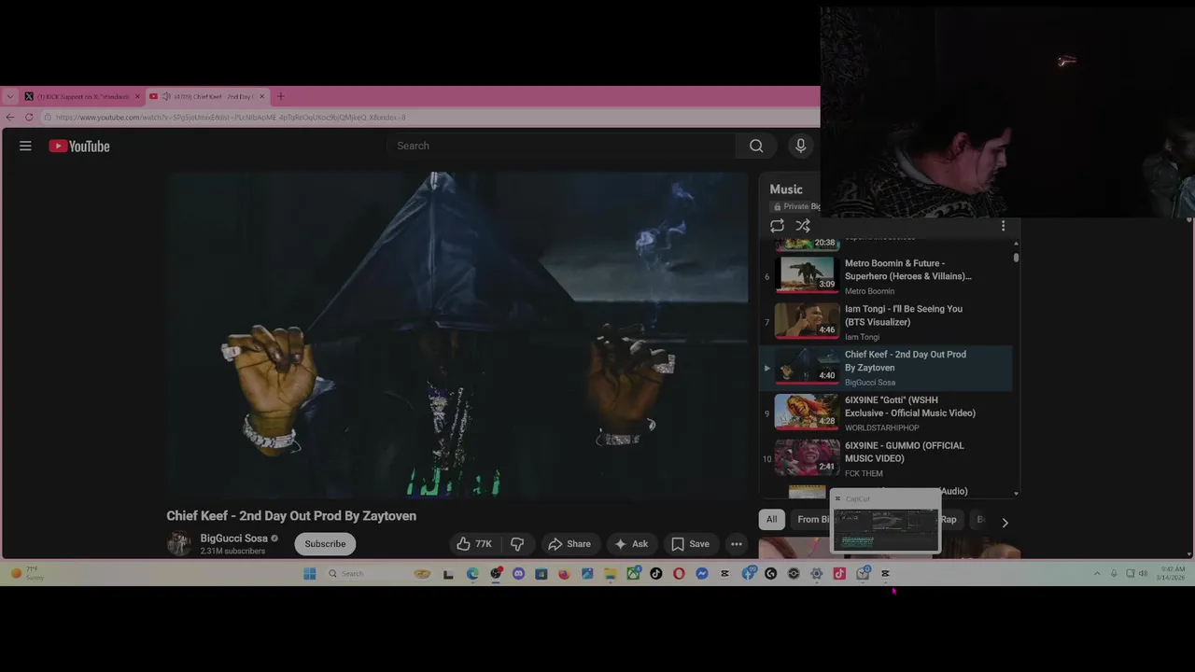Click the Chief Keef video player
Screen dimensions: 1195x672
[457, 335]
